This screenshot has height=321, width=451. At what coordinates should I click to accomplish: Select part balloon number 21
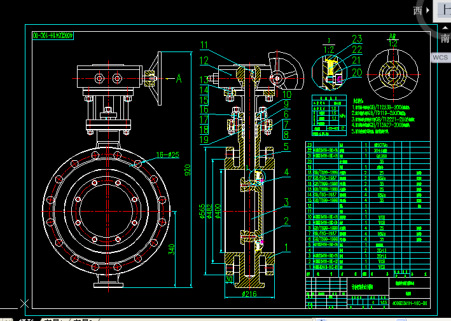(x=357, y=60)
